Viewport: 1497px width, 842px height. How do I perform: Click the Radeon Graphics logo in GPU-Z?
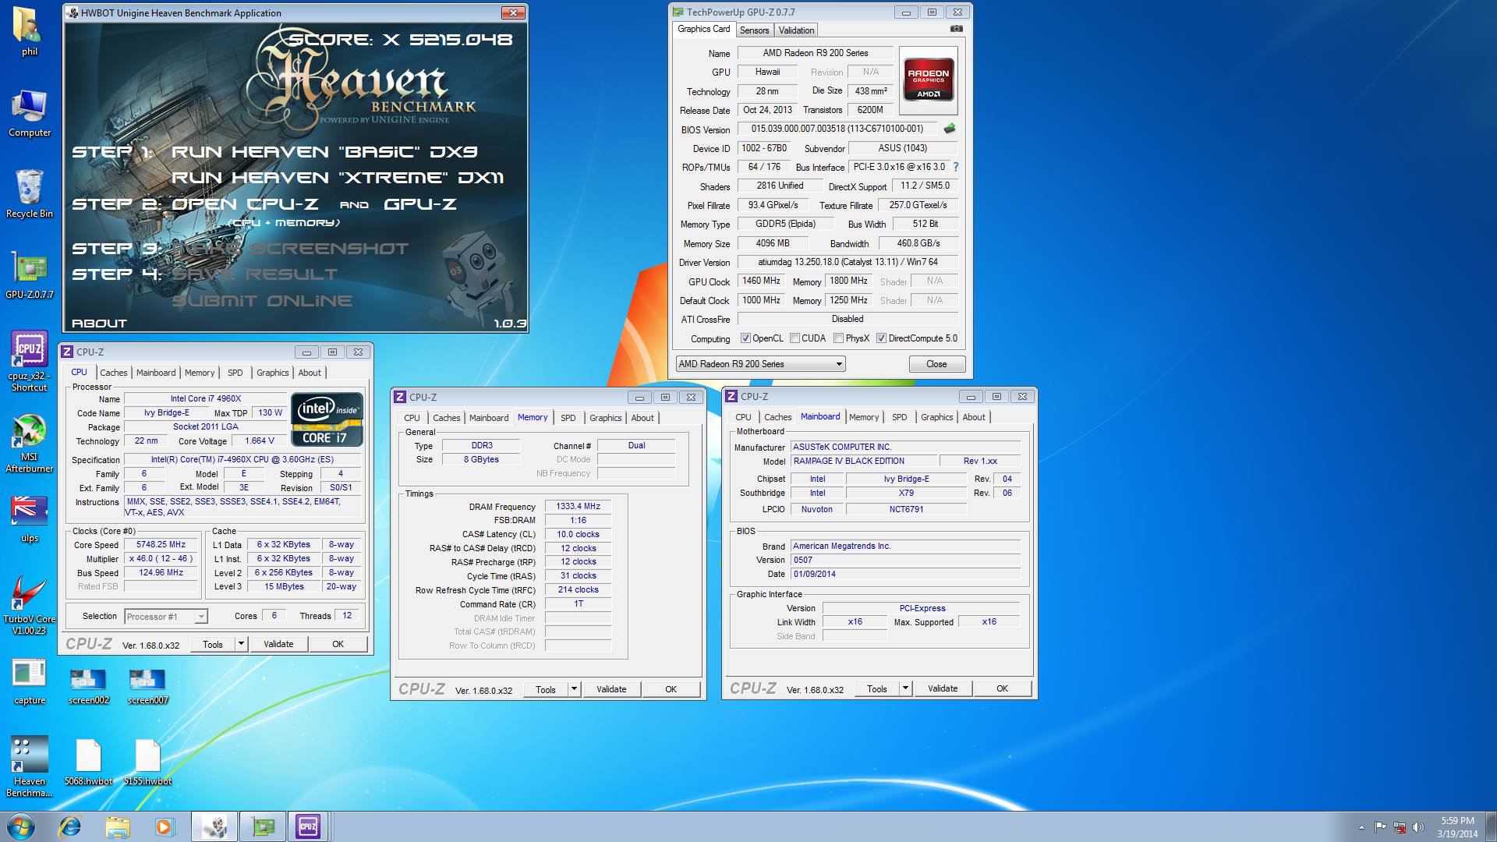[x=928, y=80]
